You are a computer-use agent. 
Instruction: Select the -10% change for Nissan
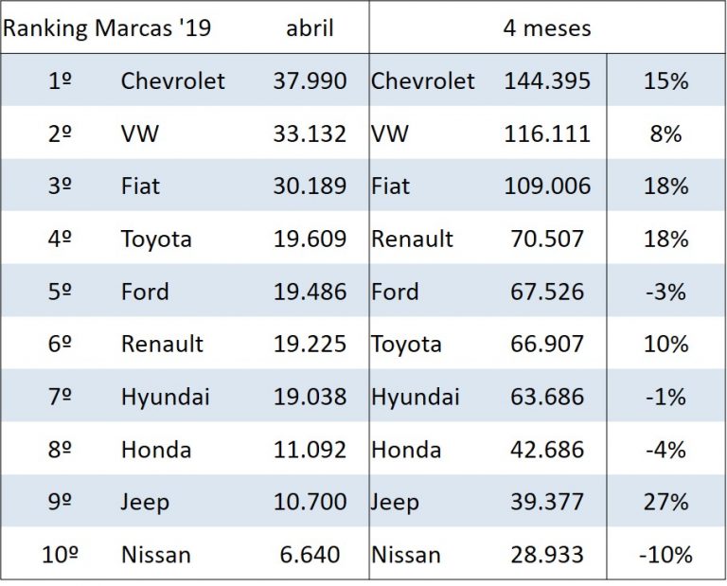click(664, 554)
